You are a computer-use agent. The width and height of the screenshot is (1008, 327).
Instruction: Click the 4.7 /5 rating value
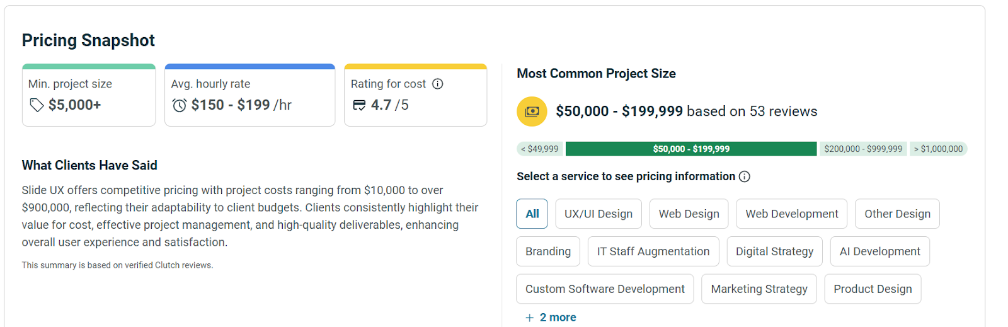click(x=389, y=105)
